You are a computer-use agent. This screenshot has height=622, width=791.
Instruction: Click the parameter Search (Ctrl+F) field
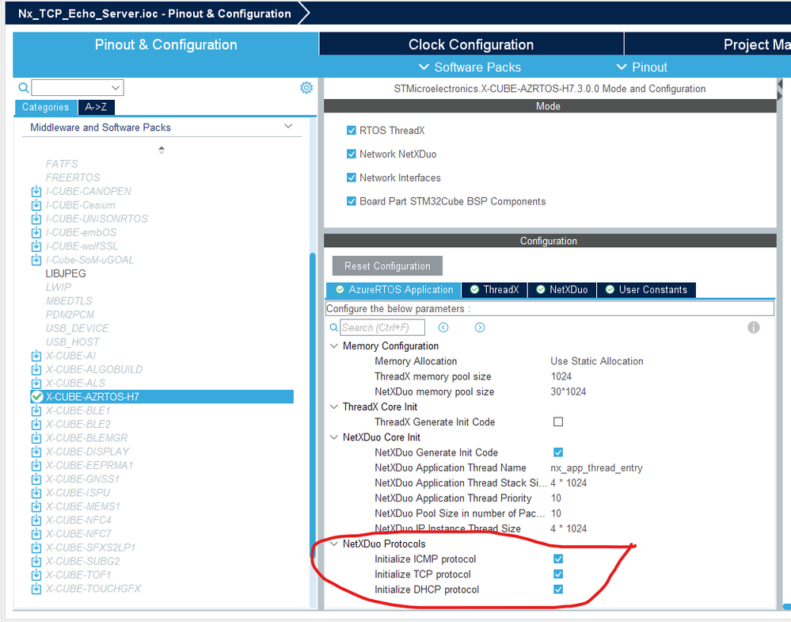(382, 328)
